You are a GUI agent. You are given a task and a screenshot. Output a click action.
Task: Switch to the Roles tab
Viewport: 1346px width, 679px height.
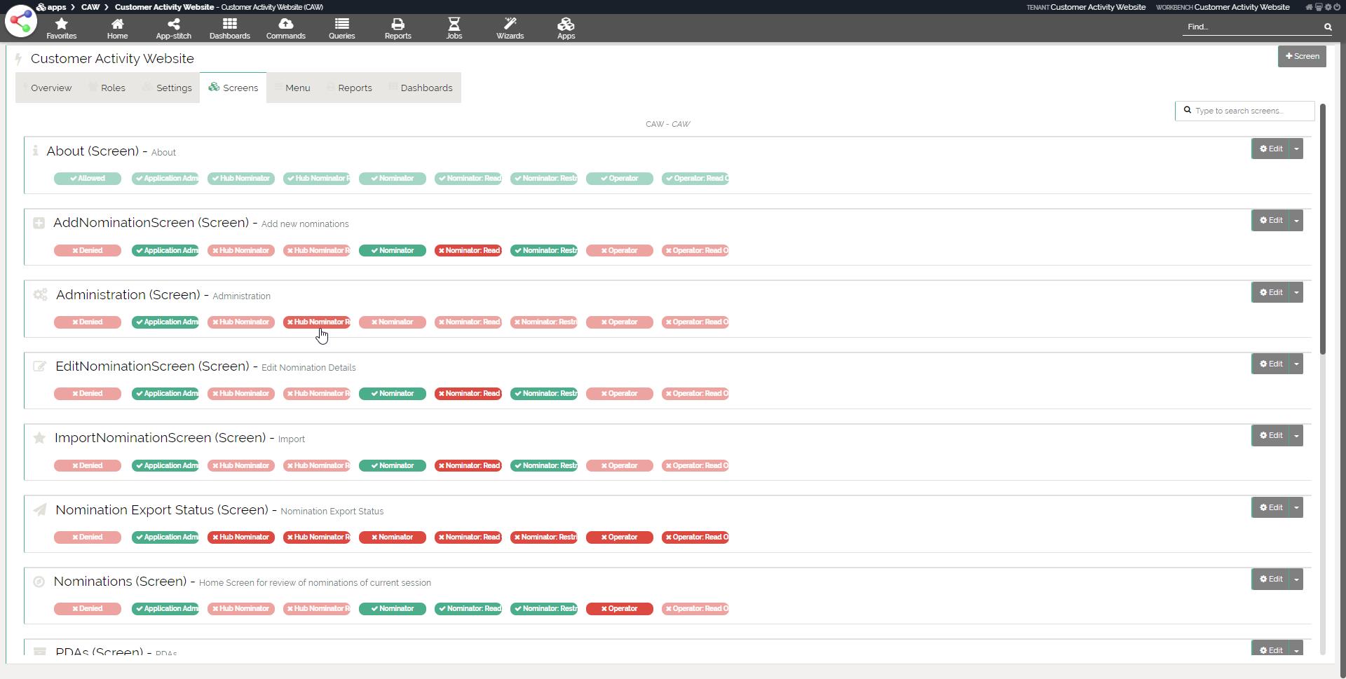(107, 88)
